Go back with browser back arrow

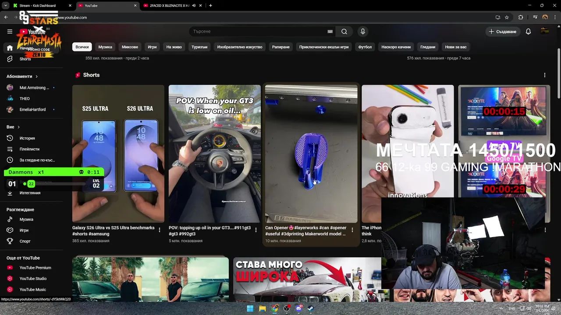6,17
